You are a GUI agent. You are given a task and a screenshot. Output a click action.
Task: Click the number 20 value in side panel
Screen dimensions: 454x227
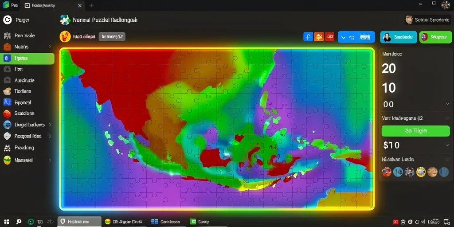(x=389, y=68)
